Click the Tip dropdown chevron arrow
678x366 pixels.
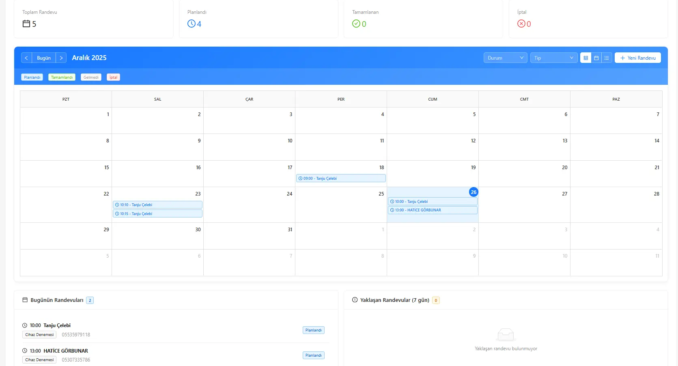pyautogui.click(x=572, y=58)
